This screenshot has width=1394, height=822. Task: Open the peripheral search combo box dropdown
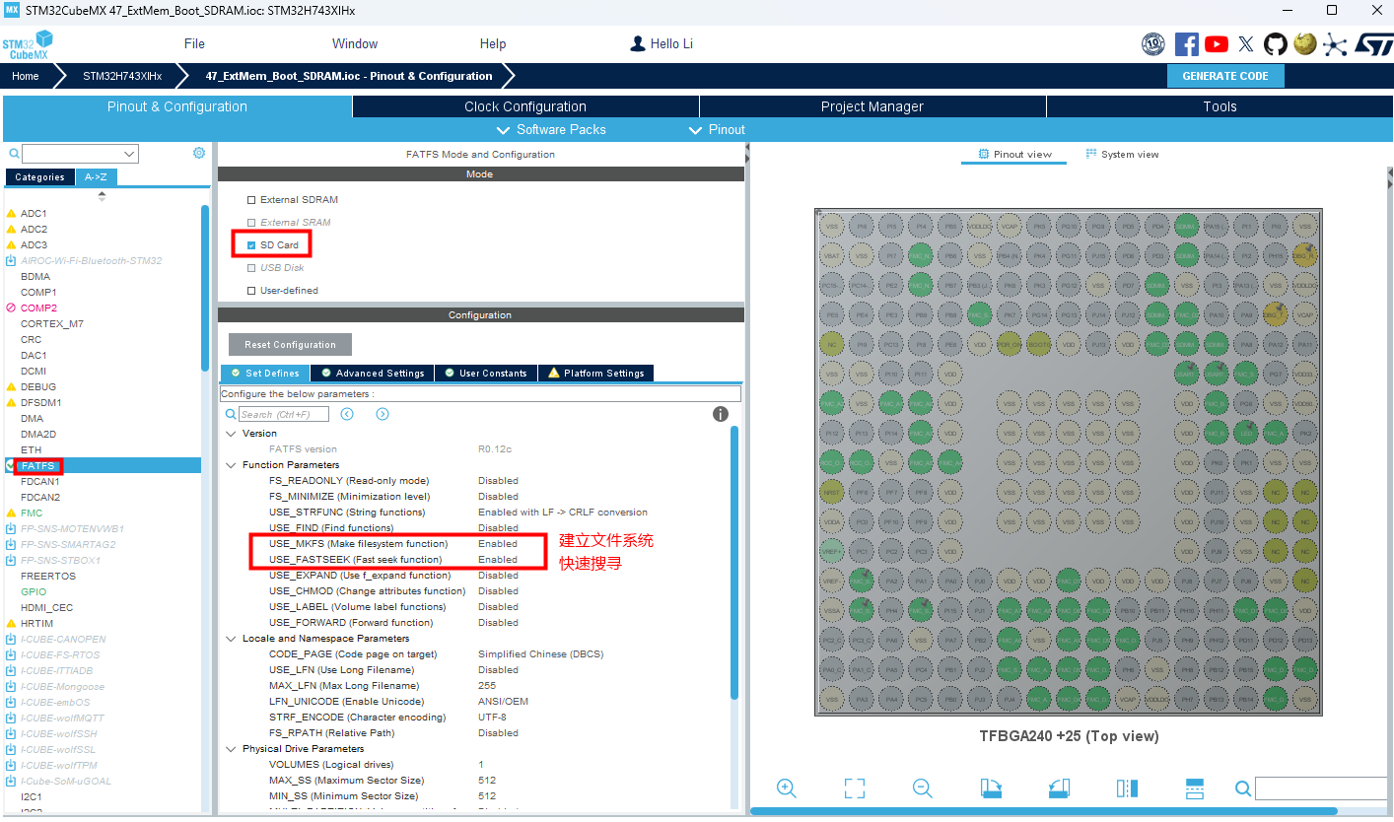coord(129,154)
